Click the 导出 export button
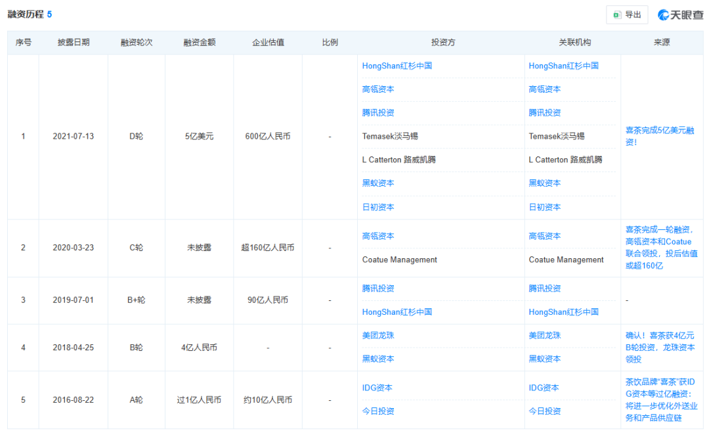This screenshot has height=437, width=709. point(627,15)
